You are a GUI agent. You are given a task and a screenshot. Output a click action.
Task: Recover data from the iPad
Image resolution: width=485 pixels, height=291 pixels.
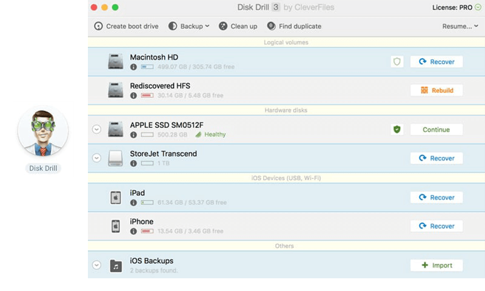pos(436,197)
